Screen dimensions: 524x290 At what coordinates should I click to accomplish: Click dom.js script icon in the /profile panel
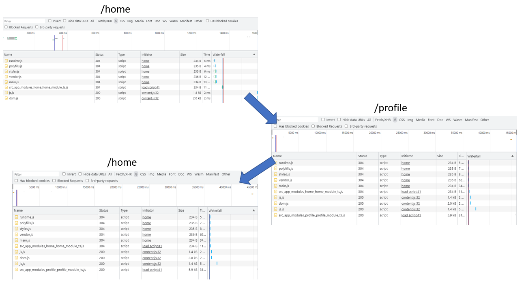tap(276, 203)
